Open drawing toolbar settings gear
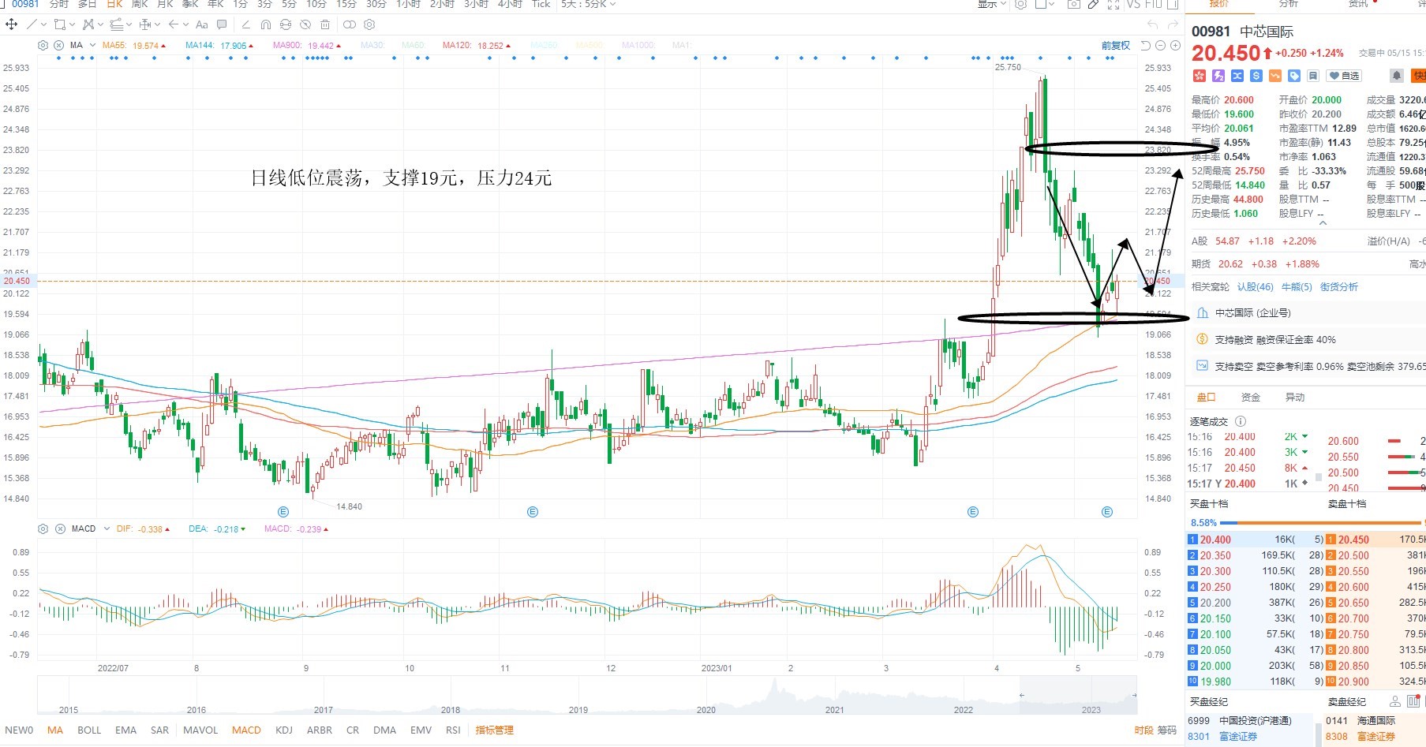The width and height of the screenshot is (1426, 747). [369, 24]
